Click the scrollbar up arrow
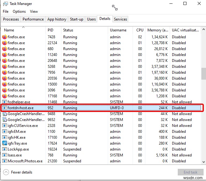 [204, 30]
